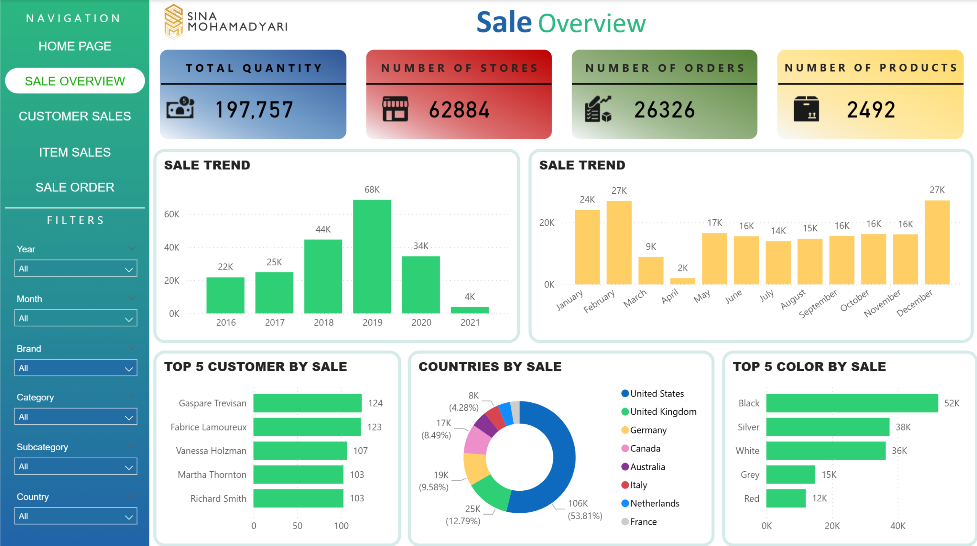Go to the Home Page navigation item
Screen dimensions: 977x546
pyautogui.click(x=75, y=46)
